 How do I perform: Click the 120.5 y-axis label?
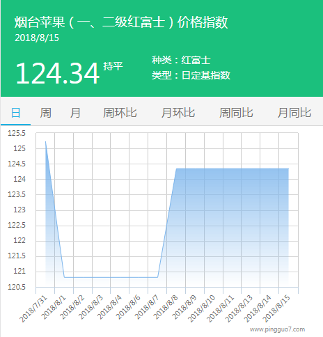pos(17,287)
